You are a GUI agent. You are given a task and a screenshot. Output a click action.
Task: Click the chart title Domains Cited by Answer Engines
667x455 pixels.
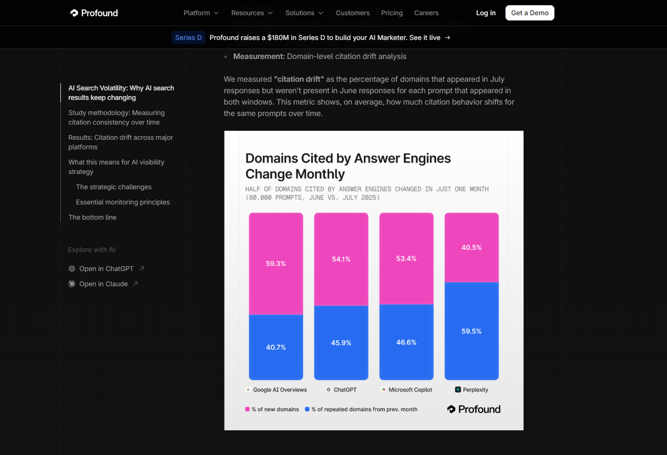[x=348, y=166]
